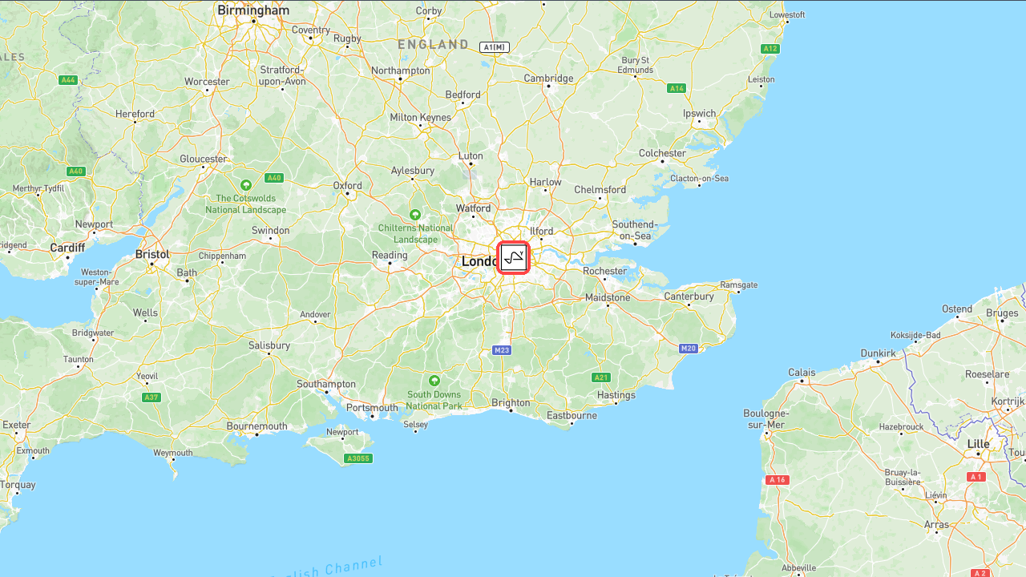Select the South Downs National Park icon
The image size is (1026, 577).
[434, 381]
